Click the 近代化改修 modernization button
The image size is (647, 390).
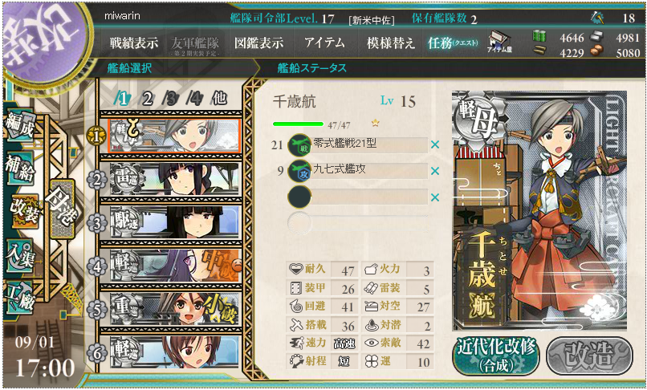pos(496,355)
